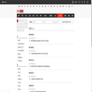Select letter Q in the alphabet filter
Screen dimensions: 92x92
pyautogui.click(x=20, y=27)
